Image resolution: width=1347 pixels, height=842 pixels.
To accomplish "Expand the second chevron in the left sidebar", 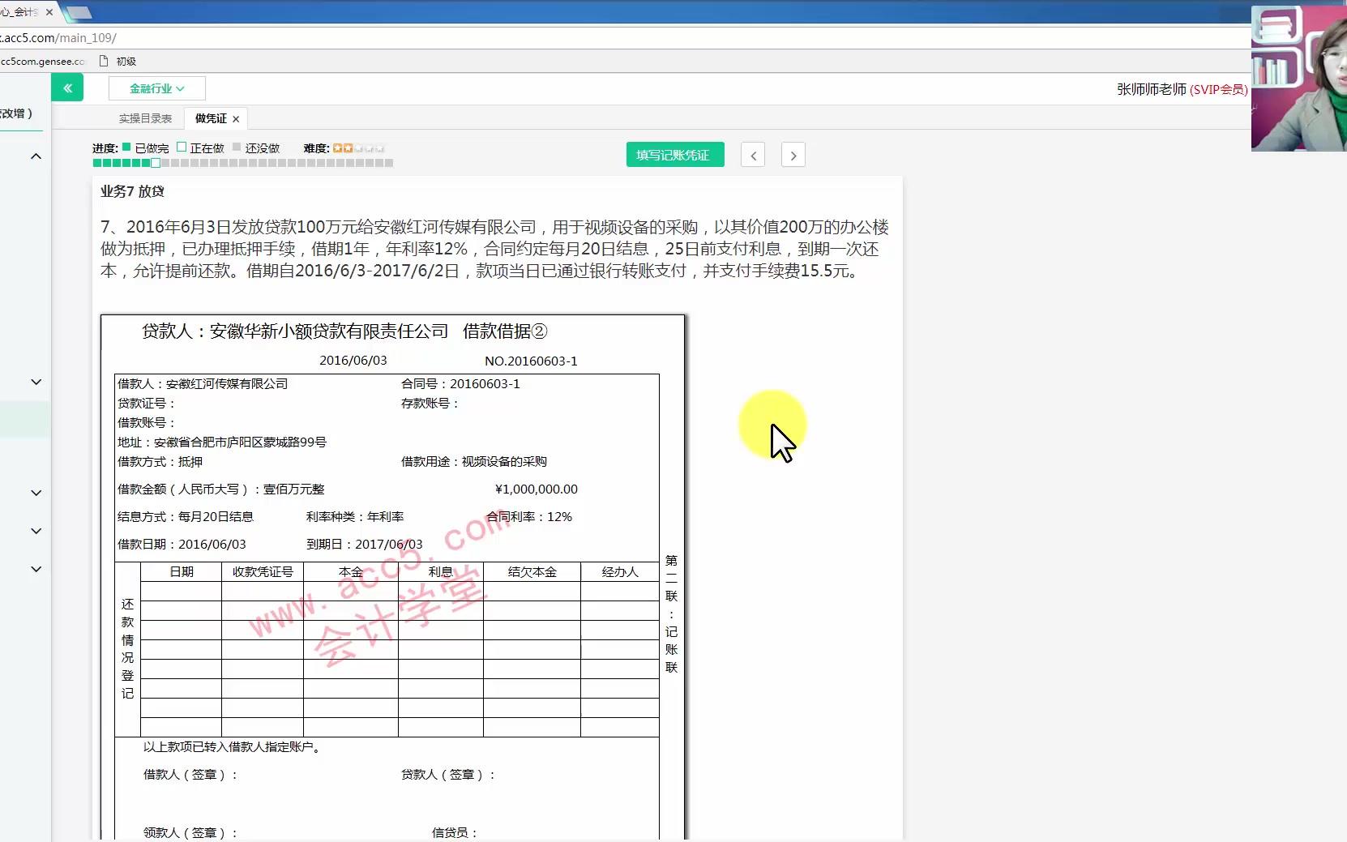I will click(x=36, y=382).
